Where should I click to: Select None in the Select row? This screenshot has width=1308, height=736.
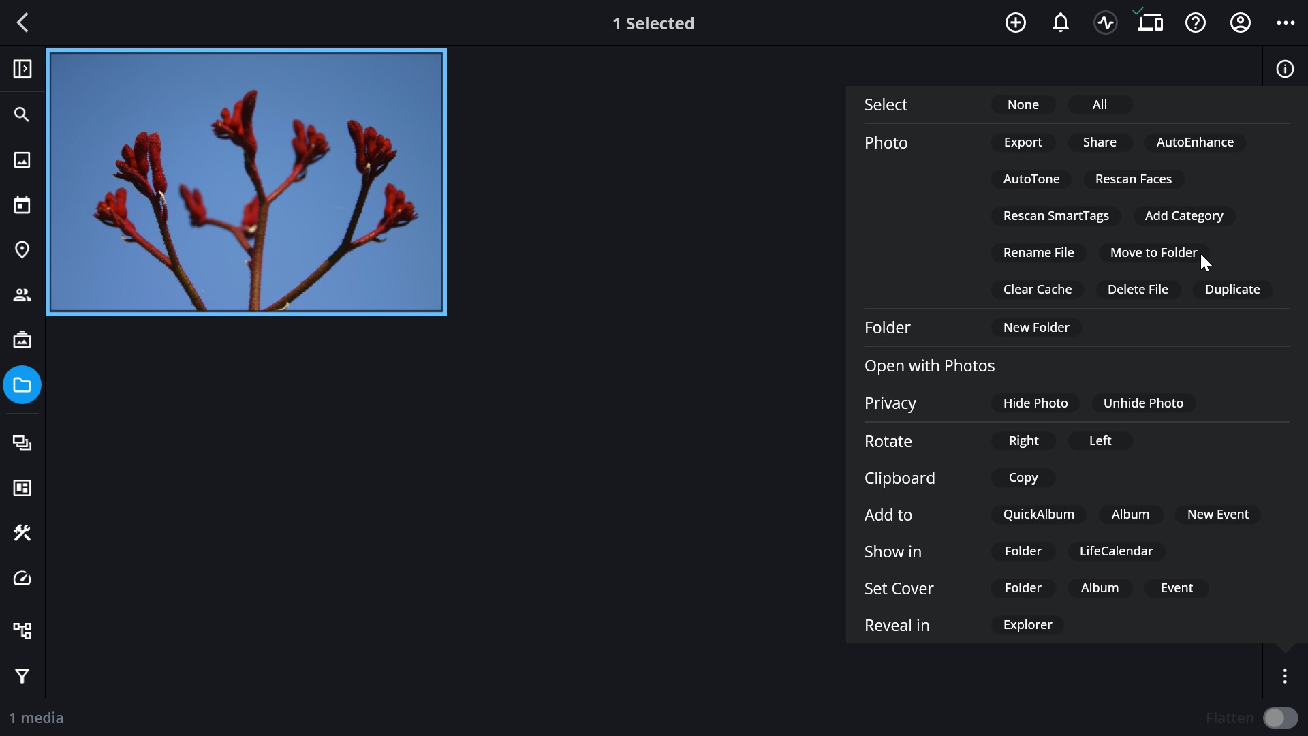point(1023,104)
